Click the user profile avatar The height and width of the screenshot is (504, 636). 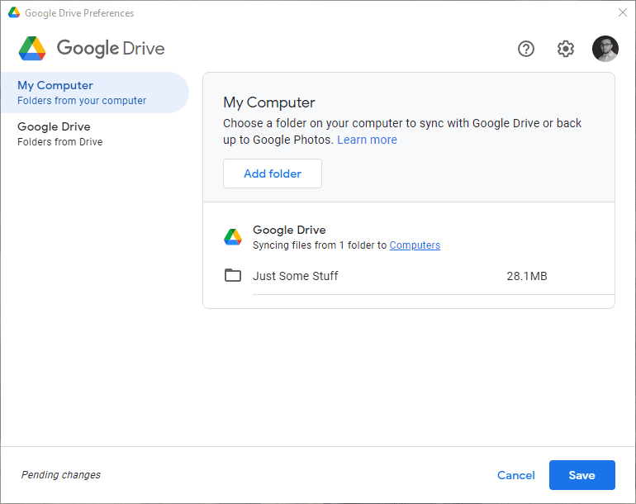click(x=605, y=49)
